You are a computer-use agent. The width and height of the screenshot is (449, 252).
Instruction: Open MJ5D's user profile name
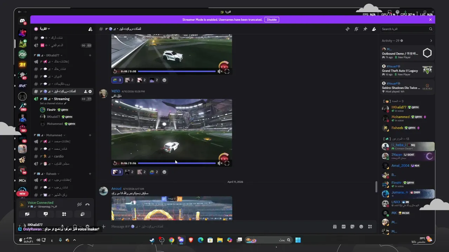pyautogui.click(x=116, y=91)
